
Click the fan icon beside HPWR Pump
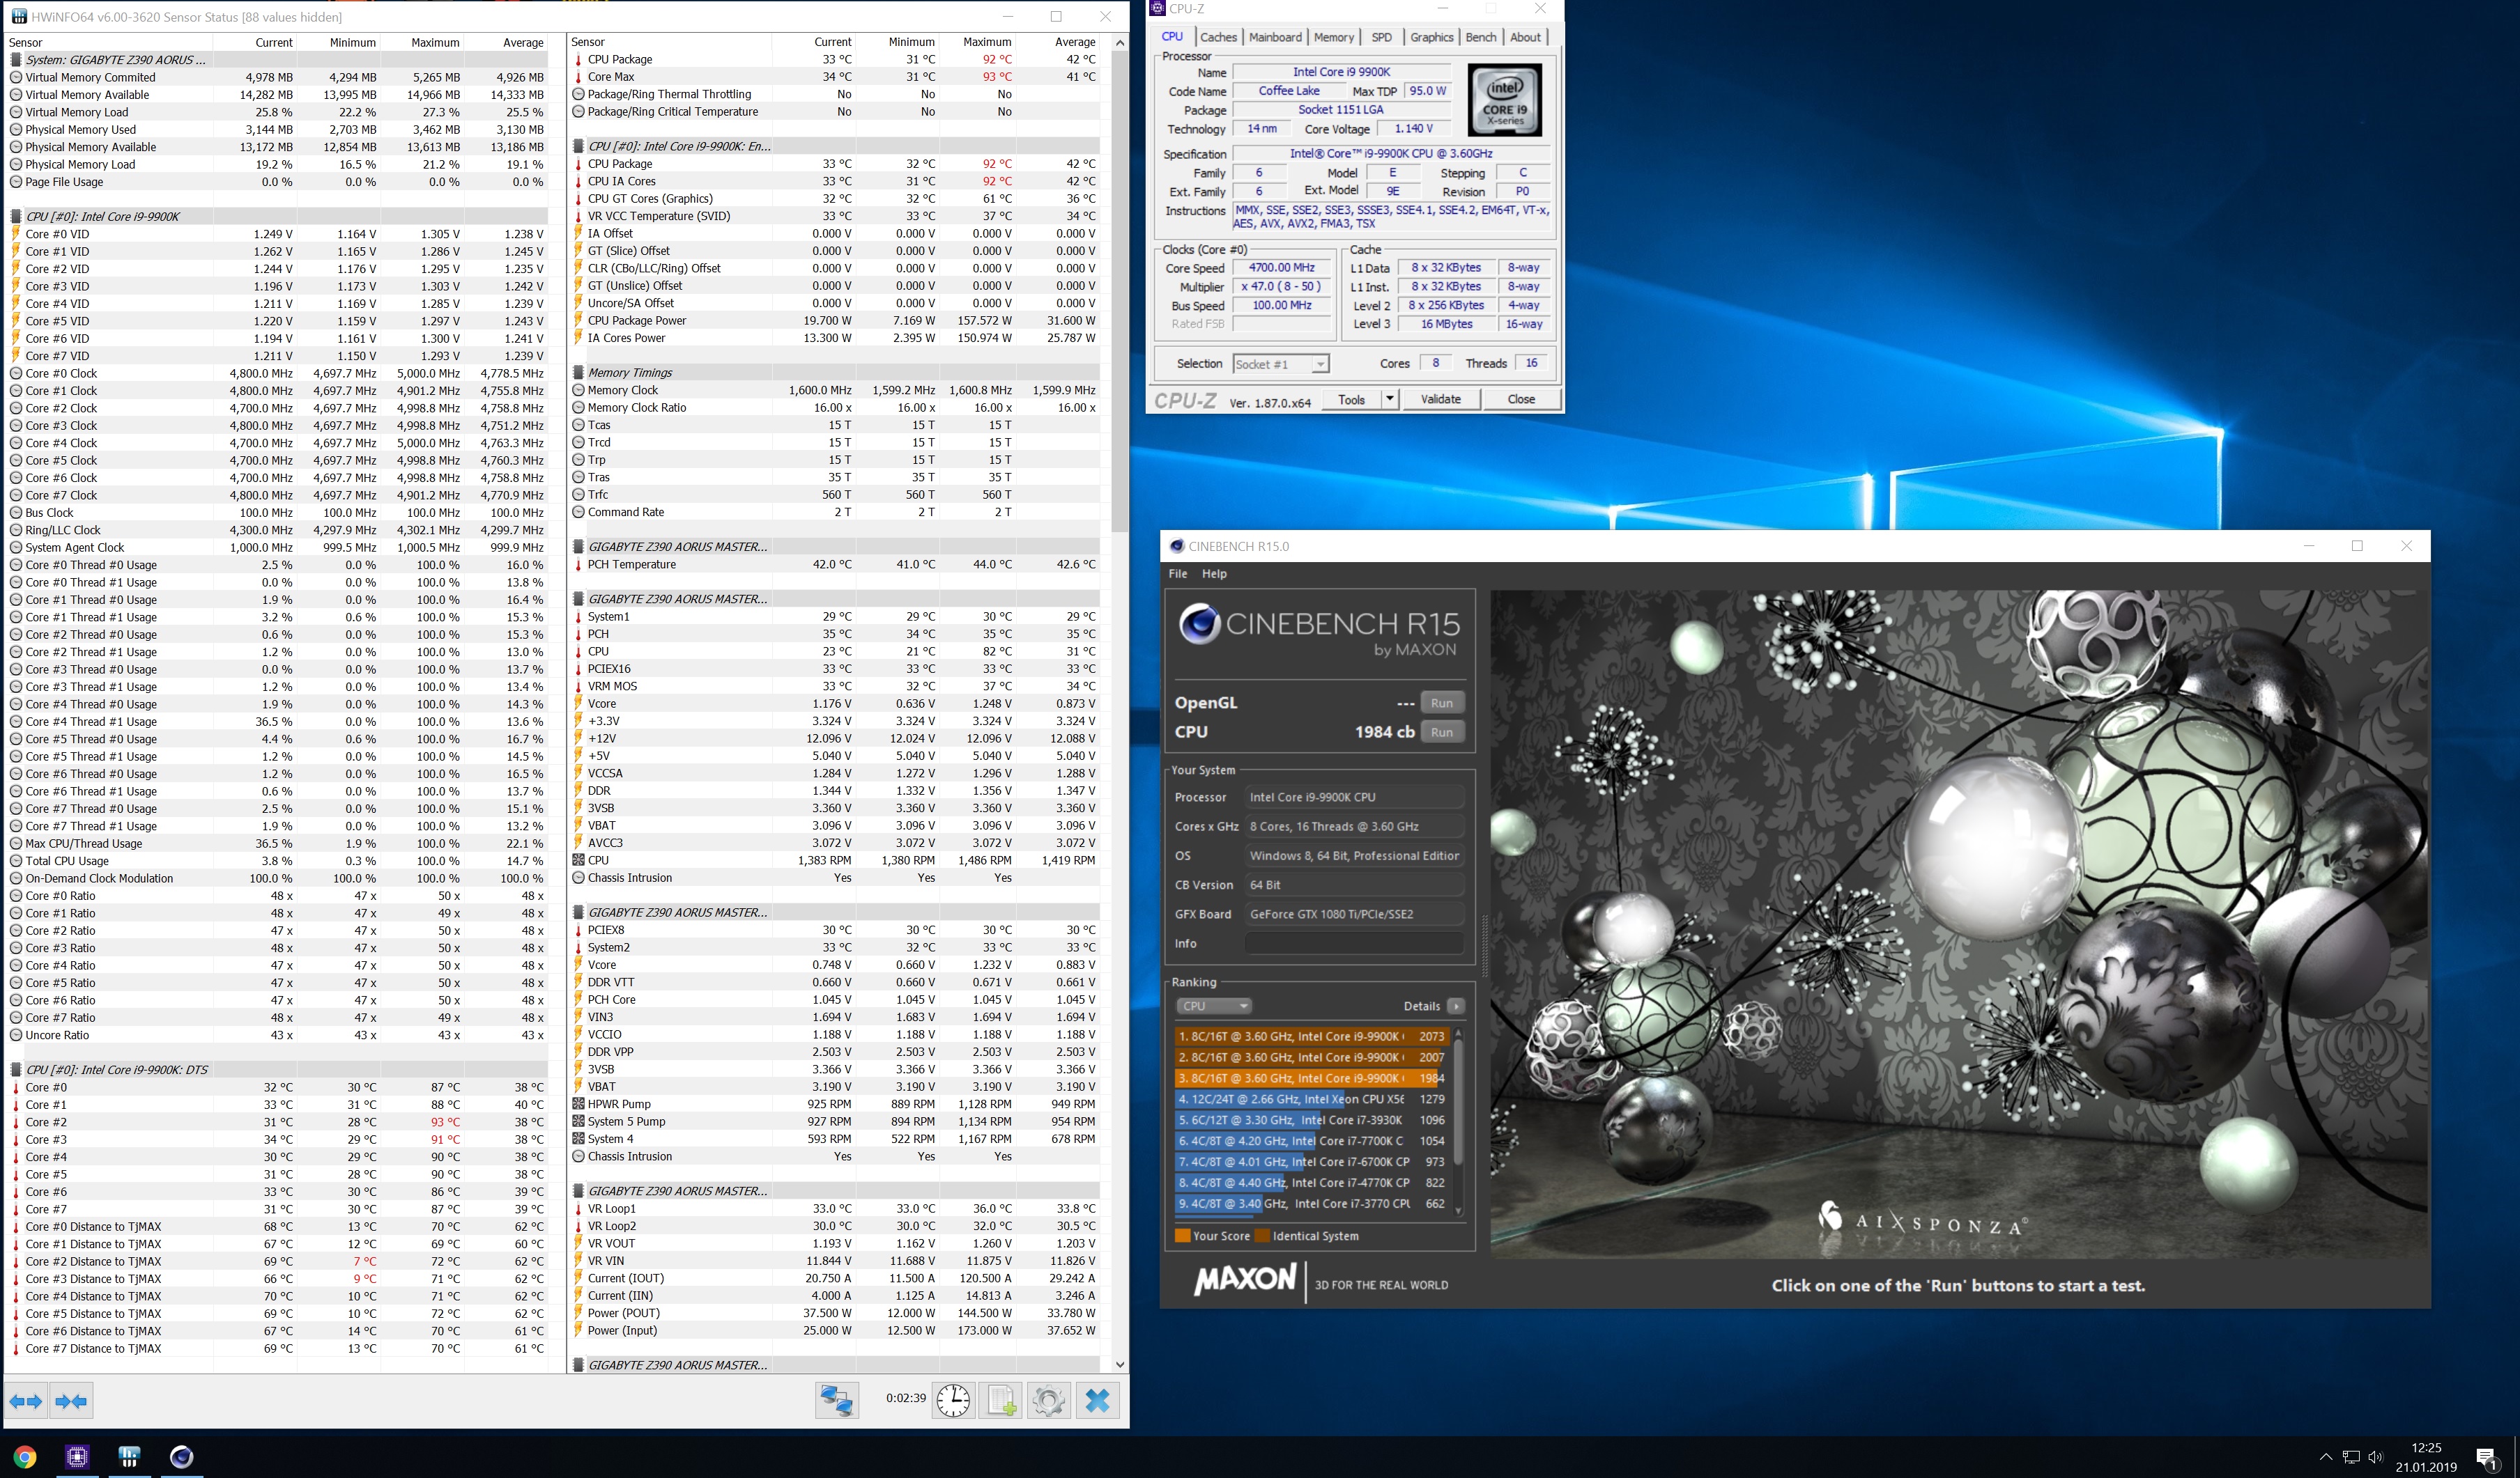[x=578, y=1104]
